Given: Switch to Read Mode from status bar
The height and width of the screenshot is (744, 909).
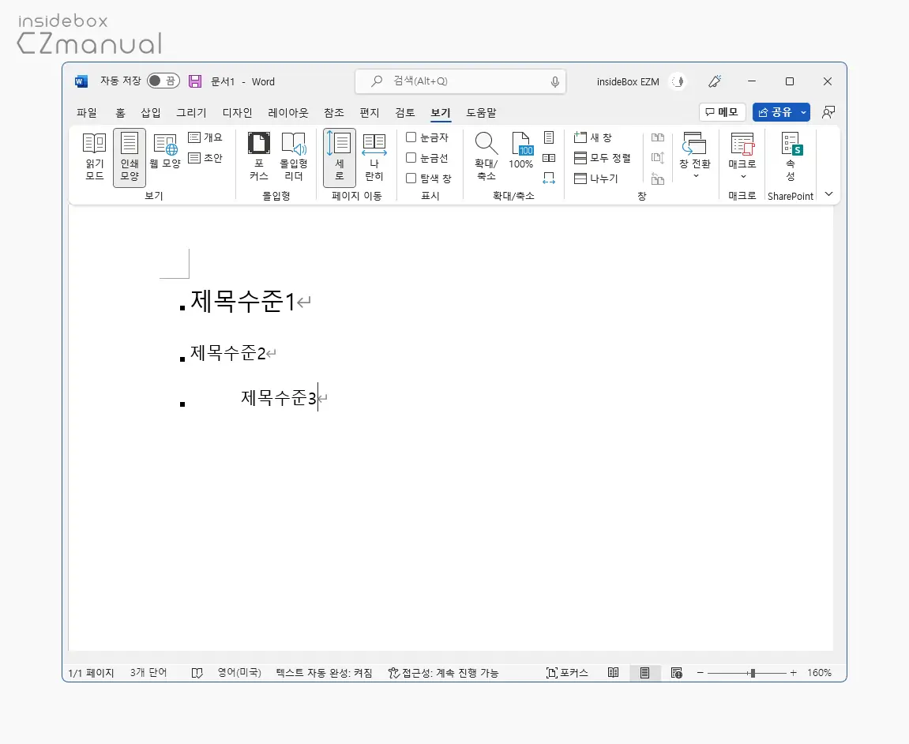Looking at the screenshot, I should tap(614, 673).
